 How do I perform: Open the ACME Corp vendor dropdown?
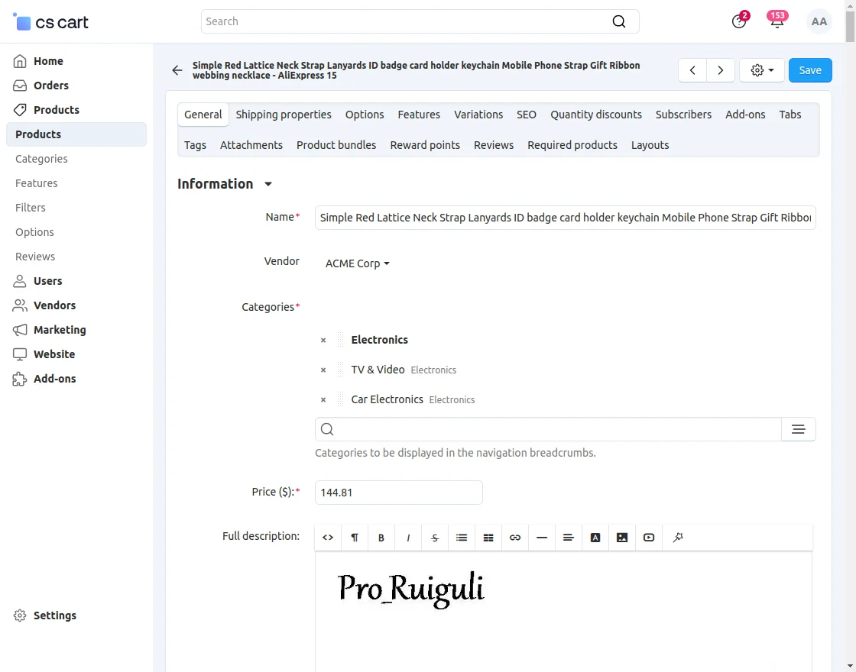click(x=357, y=263)
